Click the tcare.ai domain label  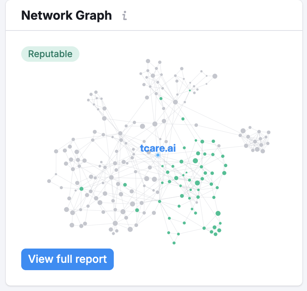pos(157,149)
